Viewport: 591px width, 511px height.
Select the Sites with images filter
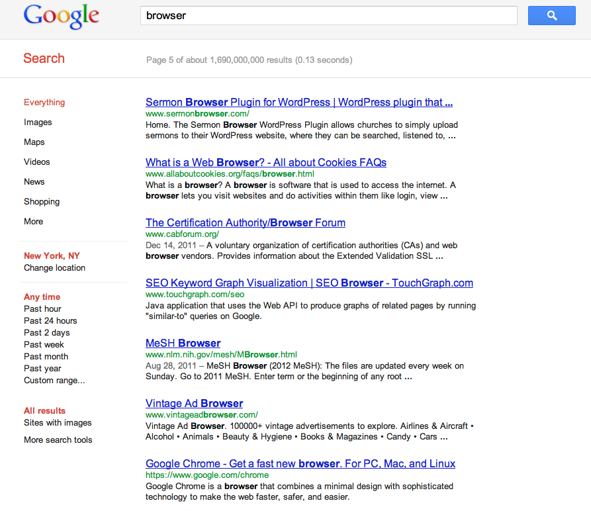click(58, 423)
